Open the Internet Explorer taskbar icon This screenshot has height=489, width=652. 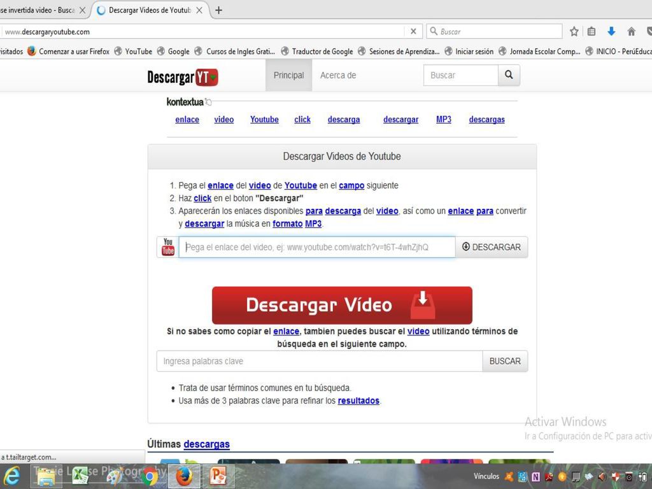[11, 476]
